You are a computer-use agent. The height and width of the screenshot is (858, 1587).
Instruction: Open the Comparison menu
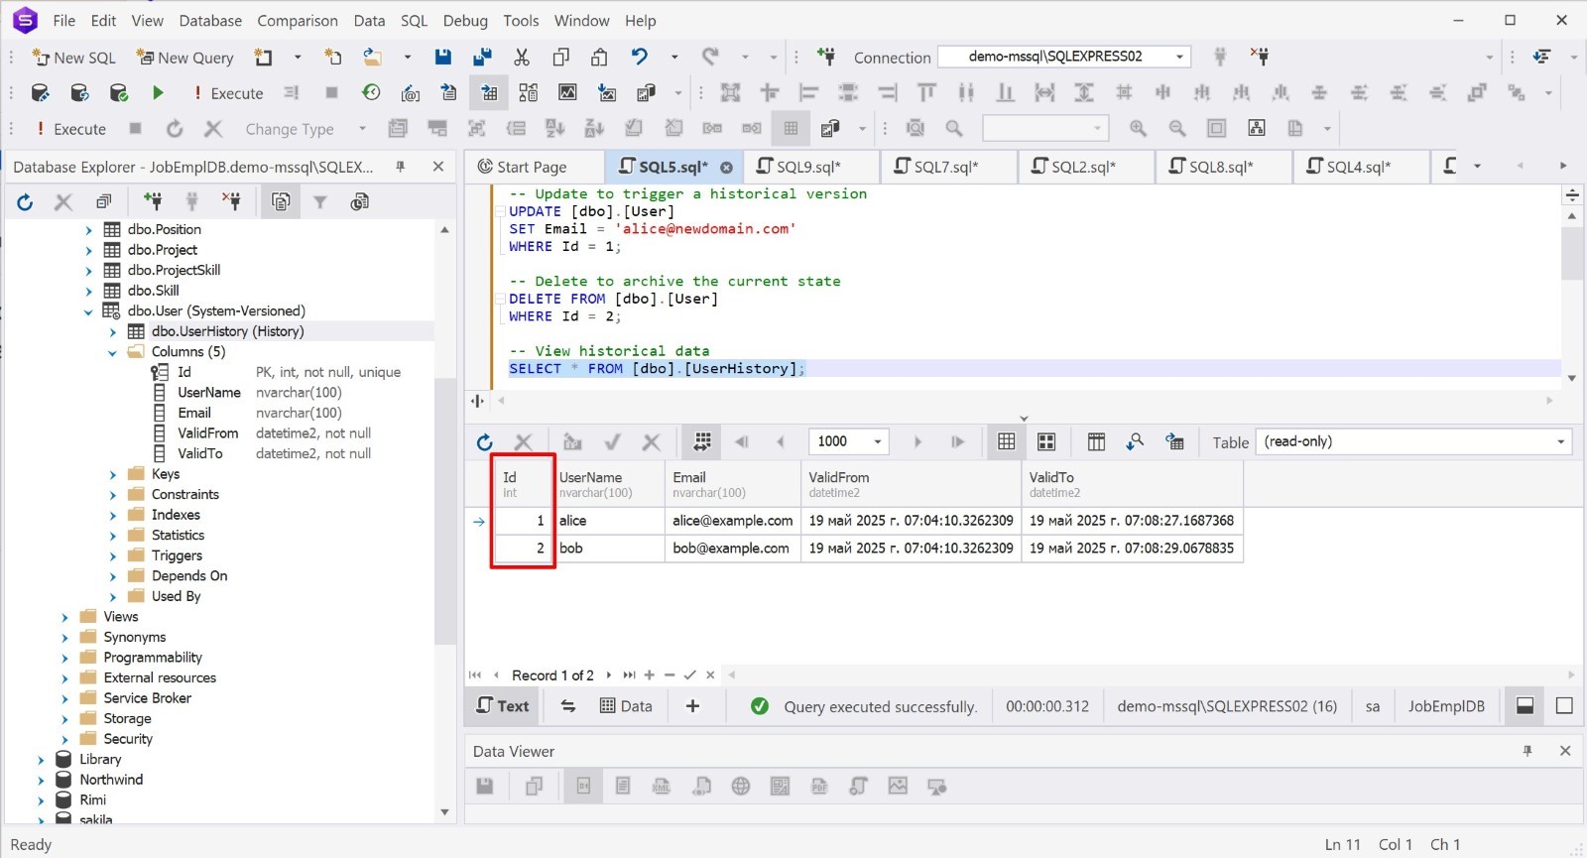298,20
